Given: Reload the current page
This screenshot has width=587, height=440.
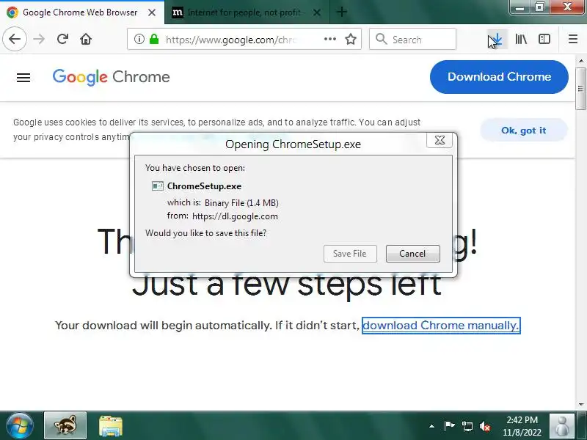Looking at the screenshot, I should pos(62,39).
